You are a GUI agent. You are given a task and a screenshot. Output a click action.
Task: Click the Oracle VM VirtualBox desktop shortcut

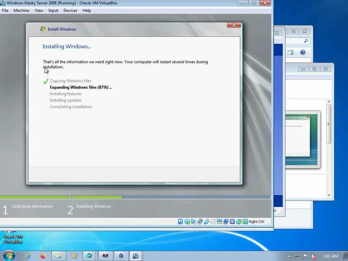(13, 238)
